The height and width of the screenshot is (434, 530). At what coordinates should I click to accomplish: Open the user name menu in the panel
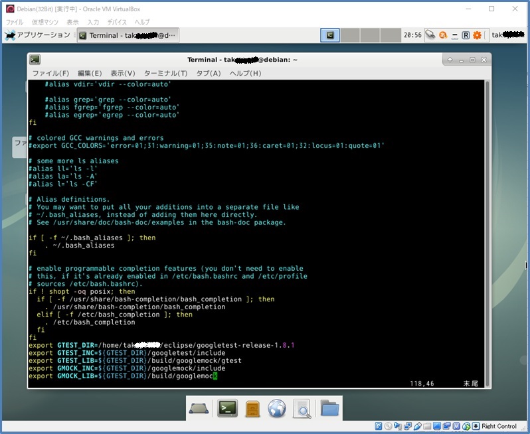click(507, 35)
